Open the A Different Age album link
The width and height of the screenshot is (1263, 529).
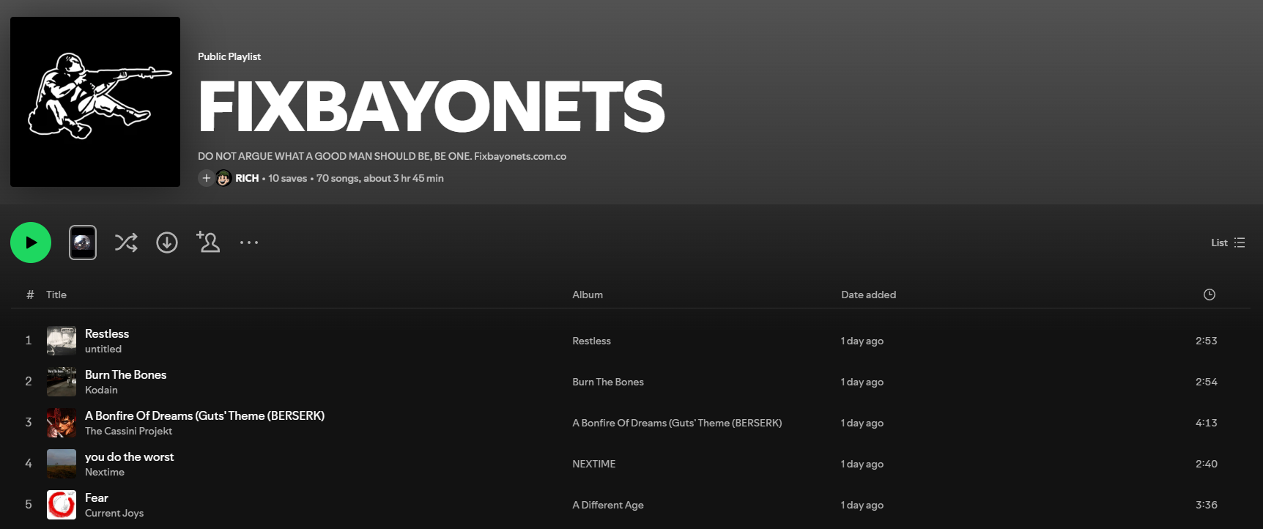[x=607, y=505]
